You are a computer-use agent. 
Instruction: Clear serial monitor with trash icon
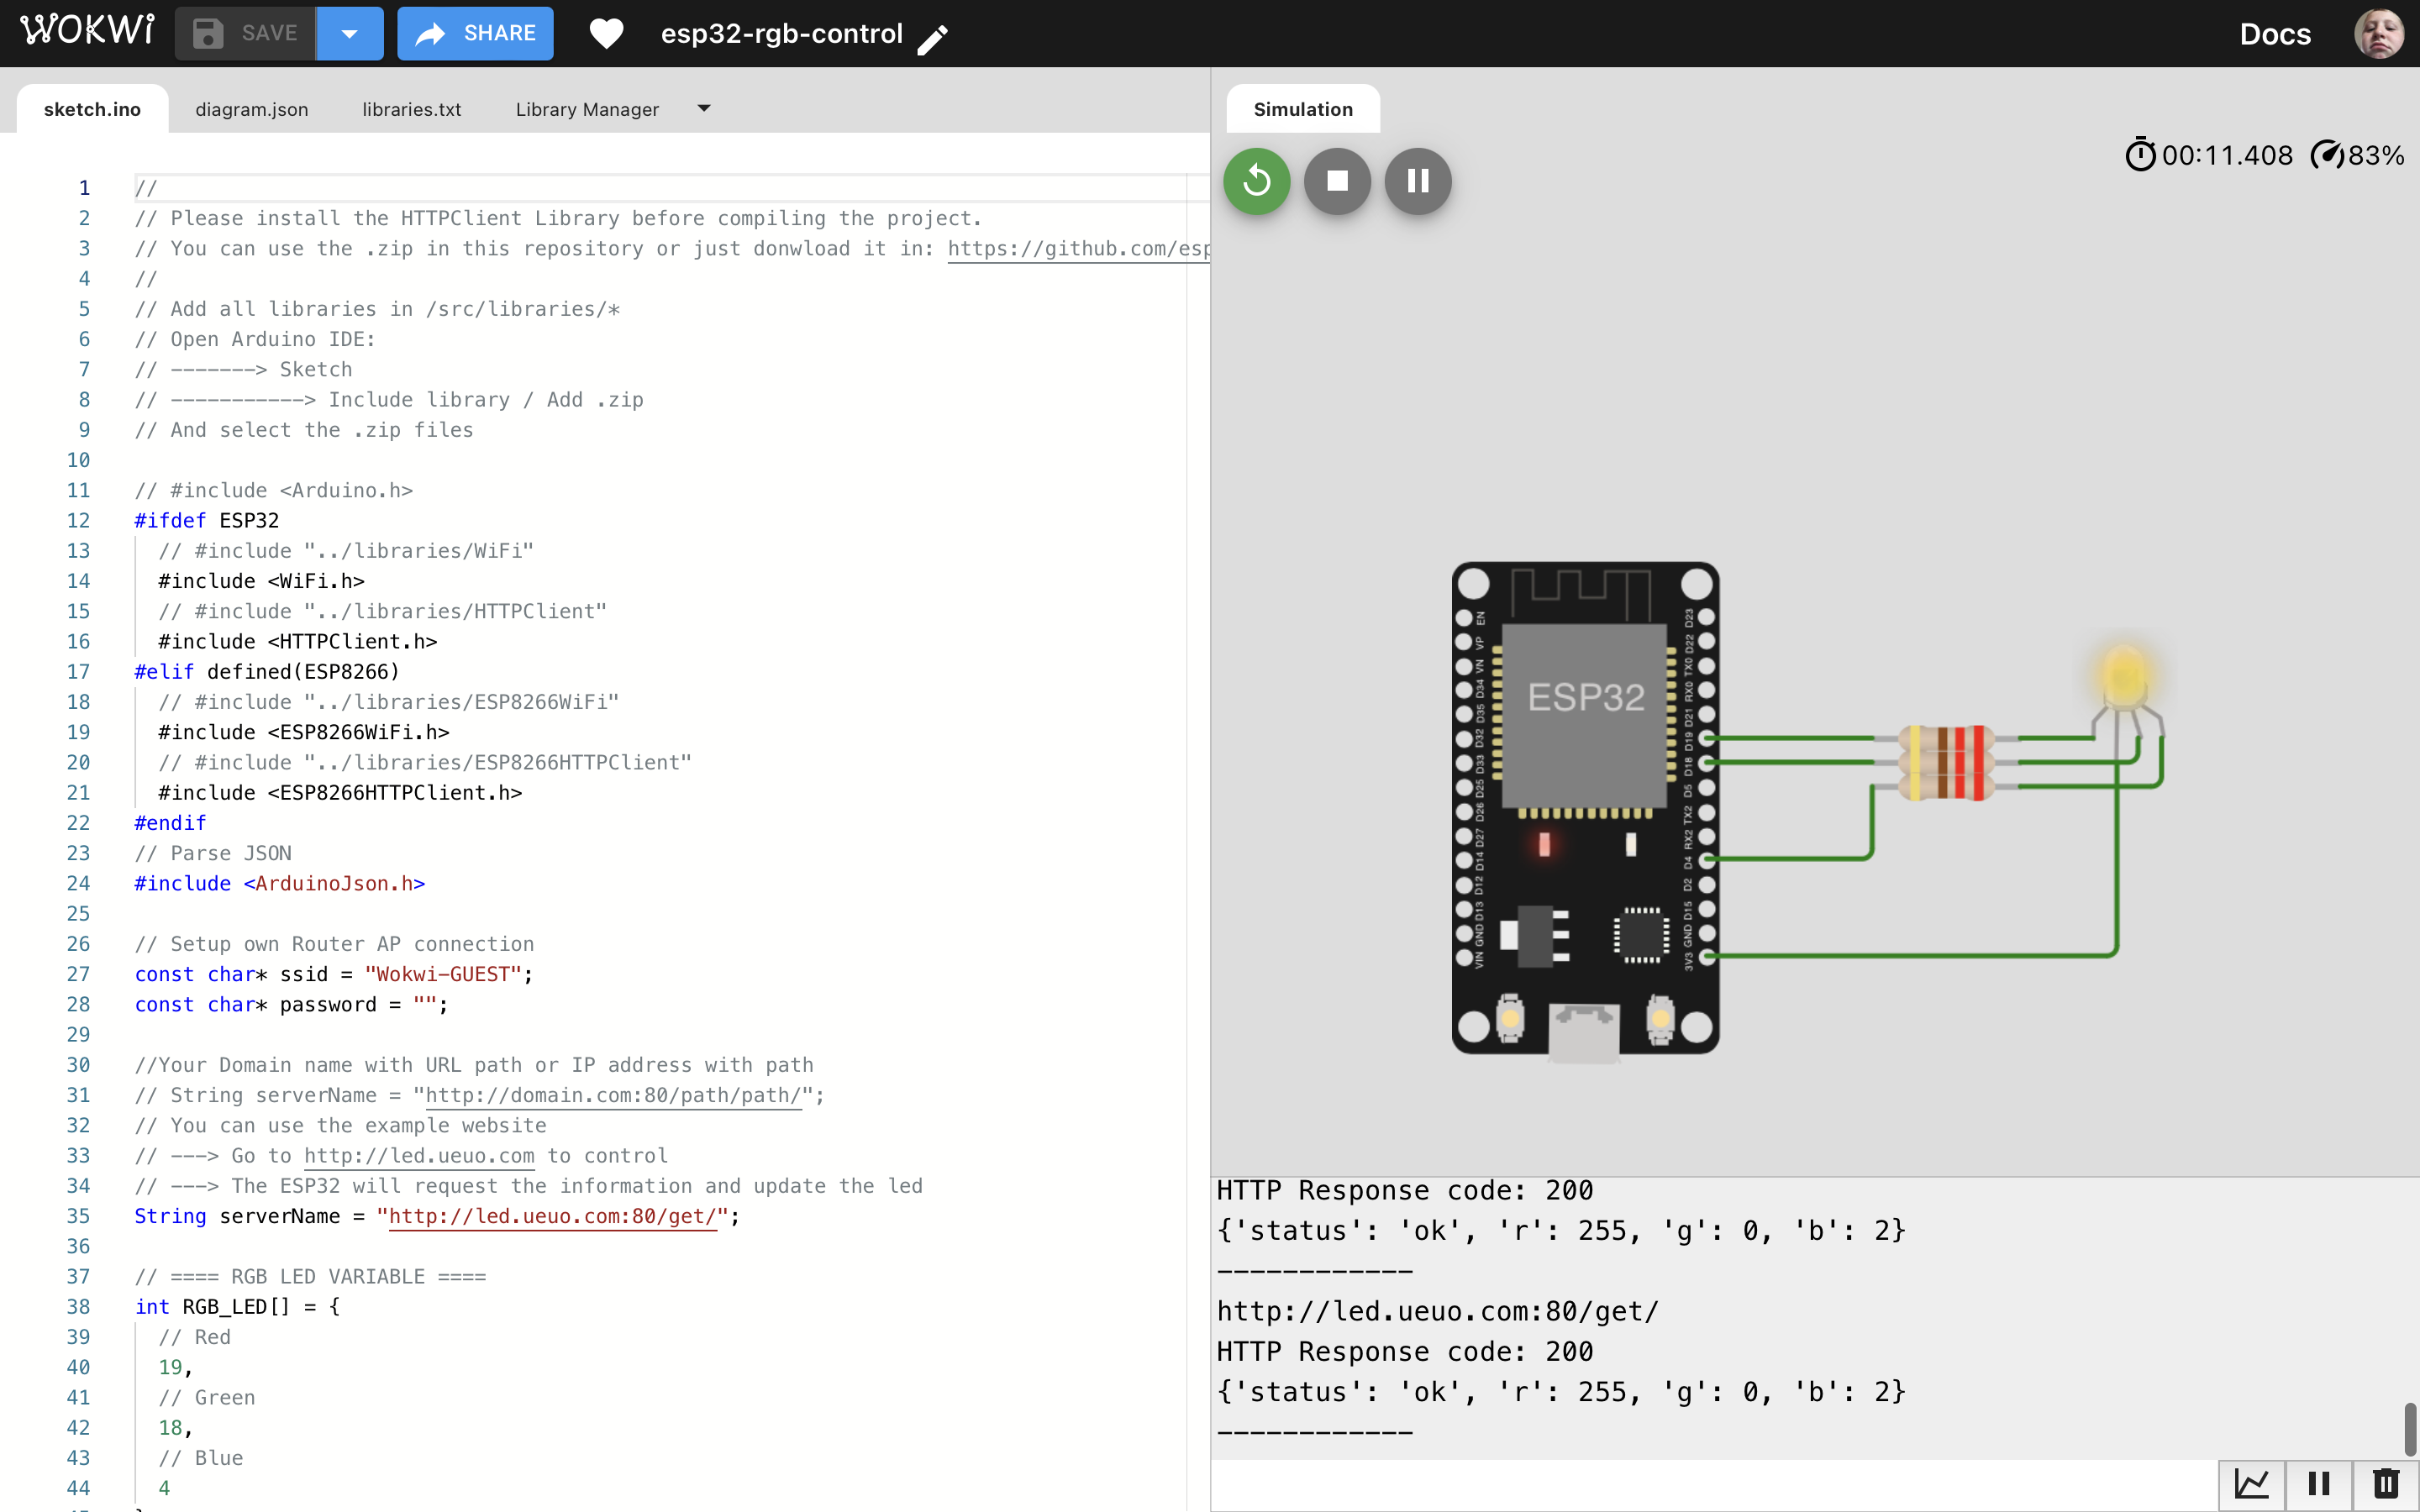coord(2386,1483)
